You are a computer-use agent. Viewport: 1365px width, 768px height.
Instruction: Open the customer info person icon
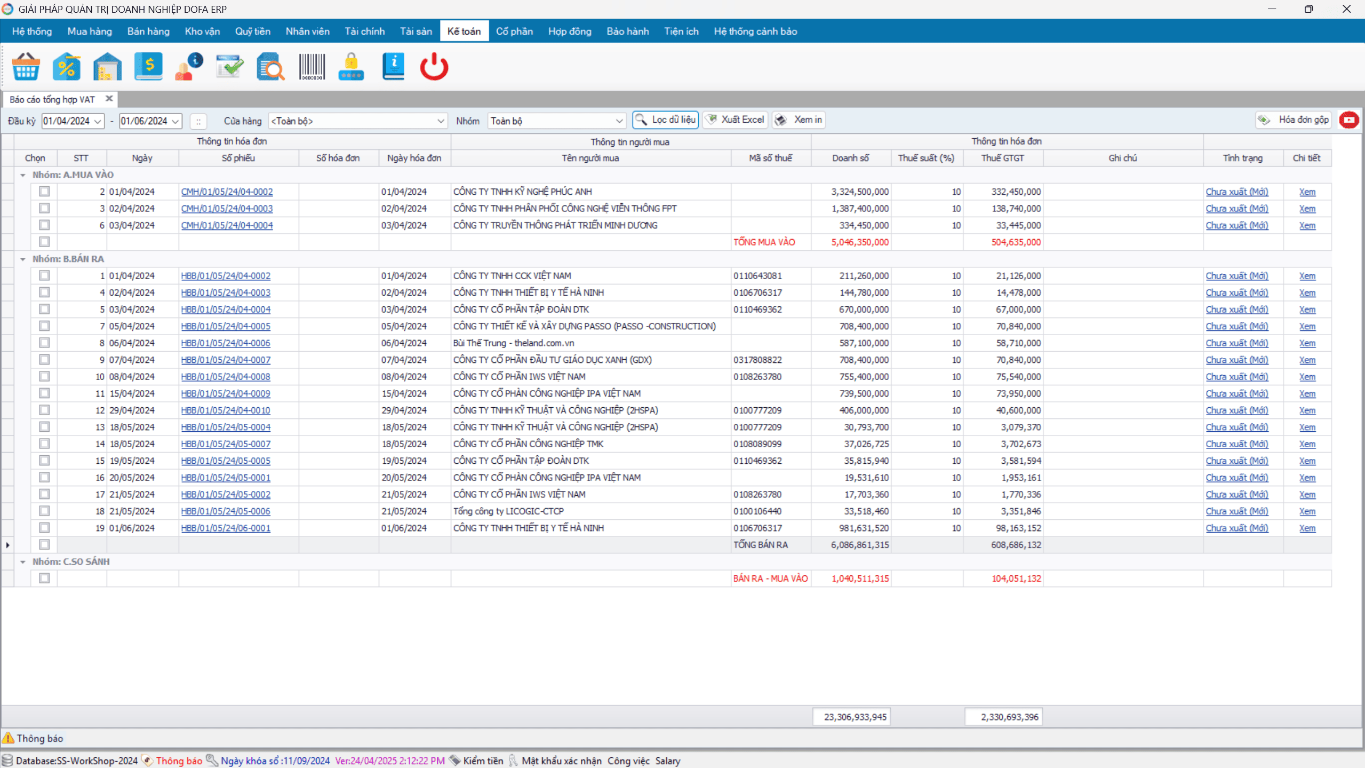pos(189,67)
